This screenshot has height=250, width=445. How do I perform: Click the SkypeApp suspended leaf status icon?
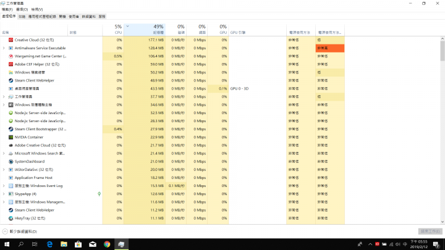[x=99, y=194]
